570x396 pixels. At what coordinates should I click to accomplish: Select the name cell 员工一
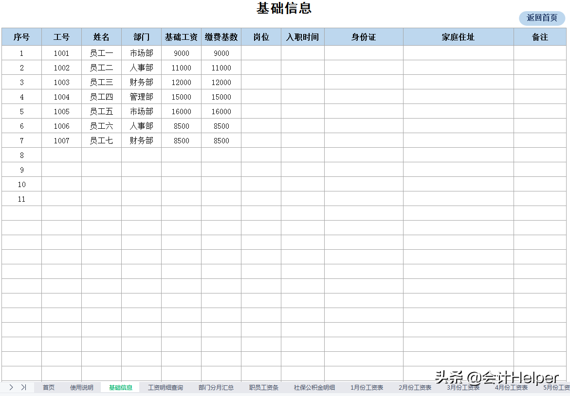tap(101, 53)
